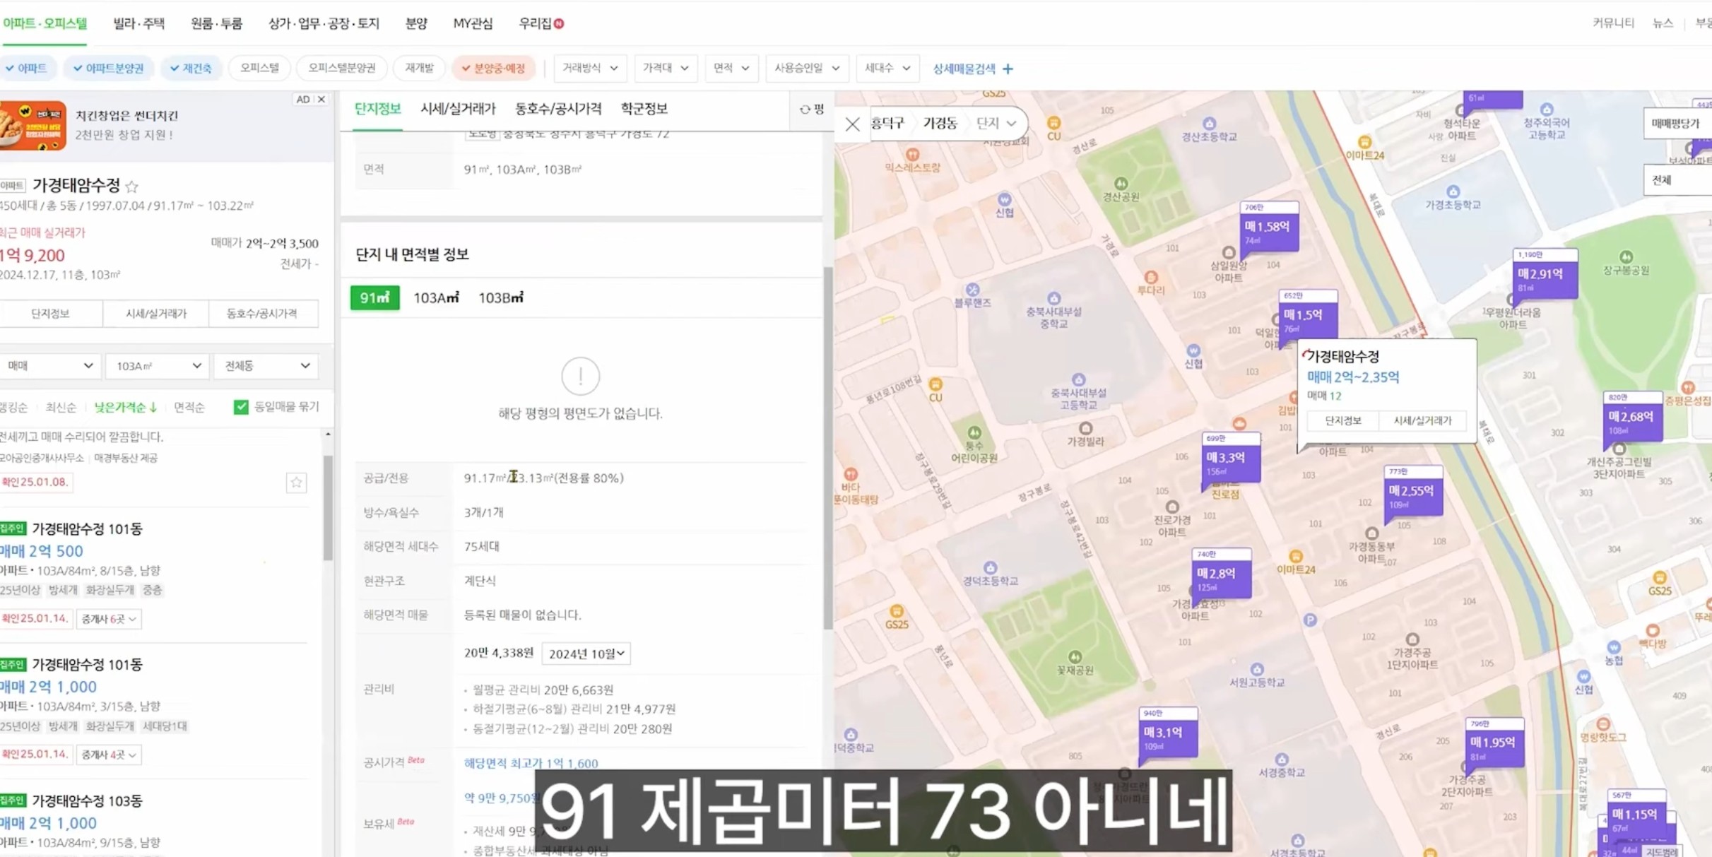Disable the 분양중·예정 filter chip
The image size is (1712, 857).
click(493, 68)
